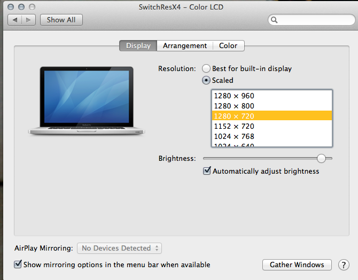The width and height of the screenshot is (358, 280).
Task: Choose the 1024 × 768 resolution
Action: 272,136
